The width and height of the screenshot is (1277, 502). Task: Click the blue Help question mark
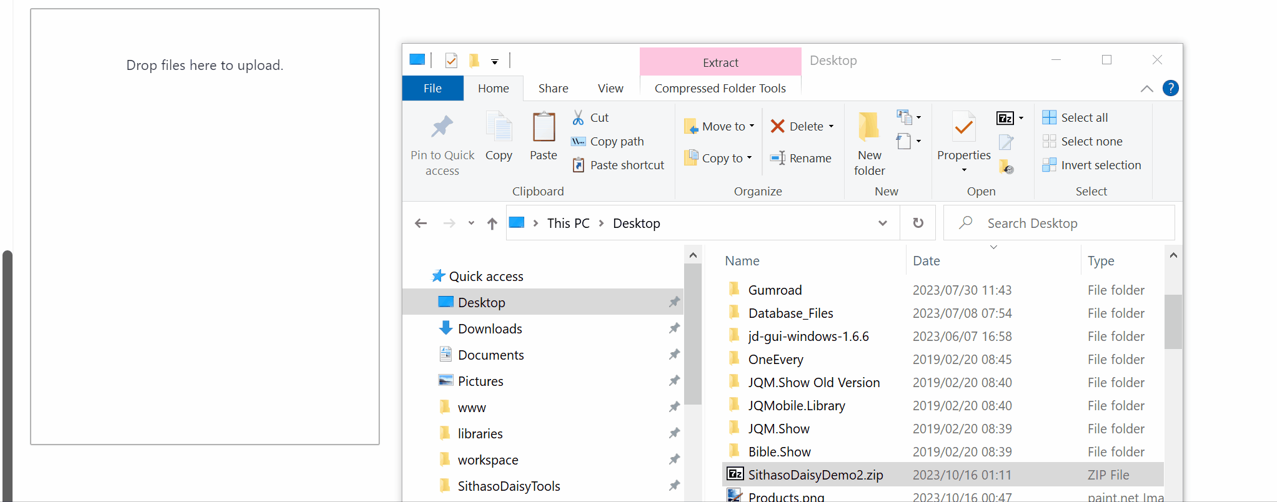[x=1170, y=88]
